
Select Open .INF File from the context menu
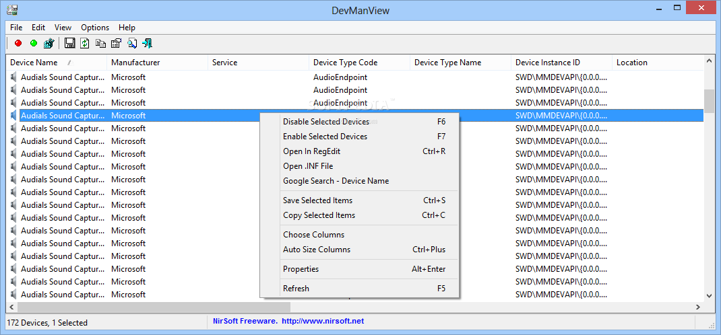coord(360,166)
